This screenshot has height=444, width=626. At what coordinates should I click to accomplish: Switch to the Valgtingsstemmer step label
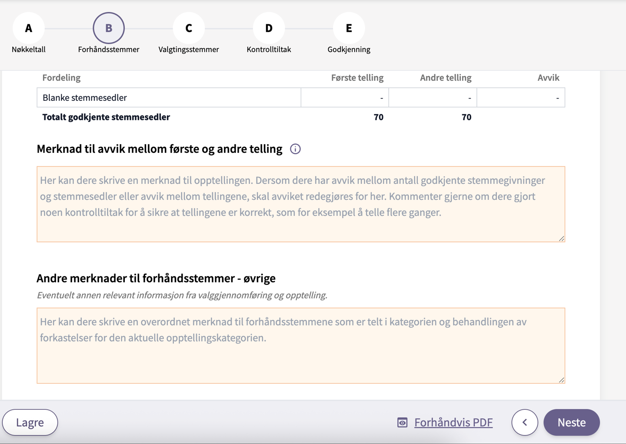pyautogui.click(x=189, y=50)
